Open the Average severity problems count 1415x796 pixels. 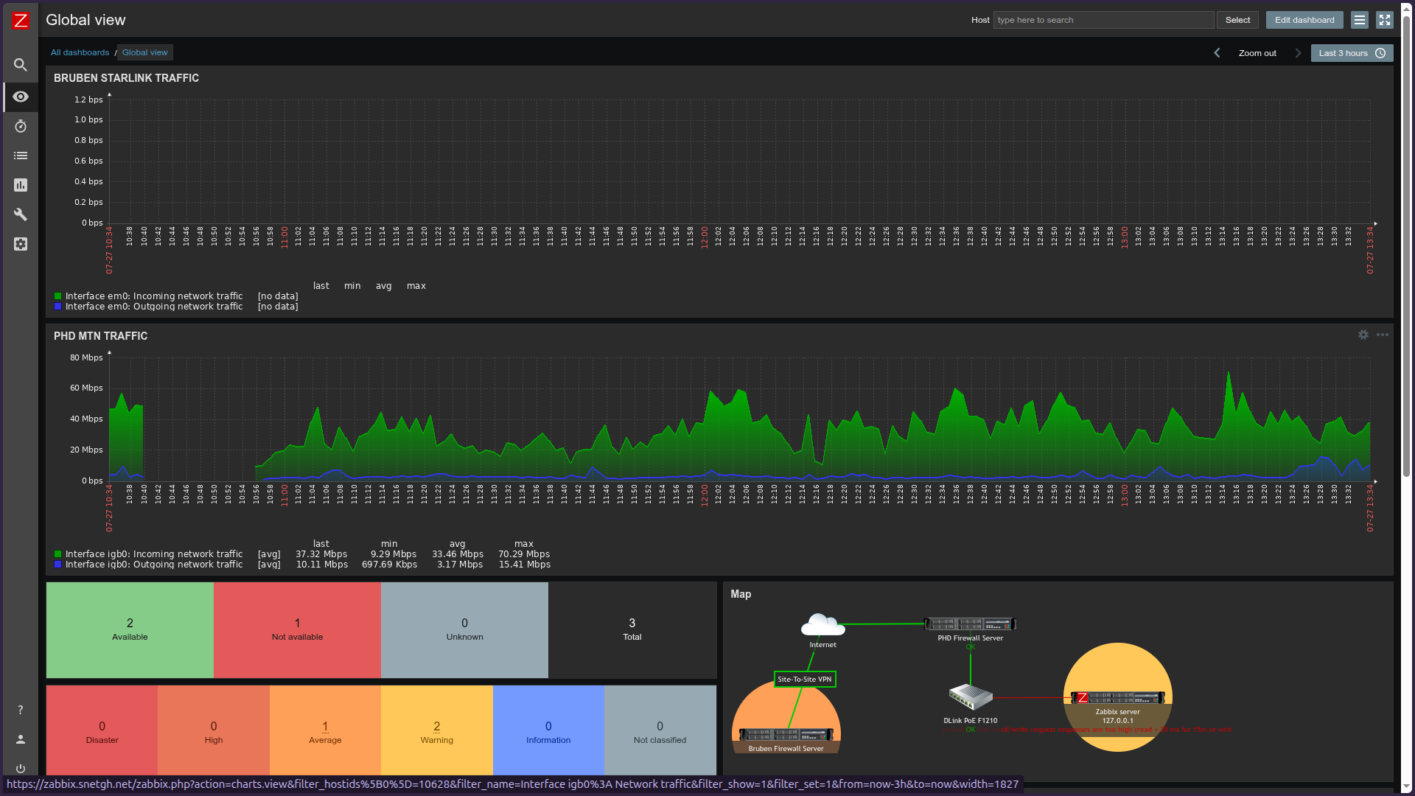coord(325,726)
